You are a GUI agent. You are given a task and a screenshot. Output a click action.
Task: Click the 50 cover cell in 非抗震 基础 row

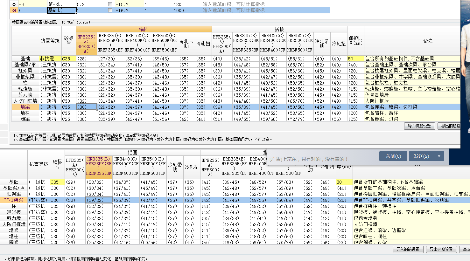pos(355,59)
